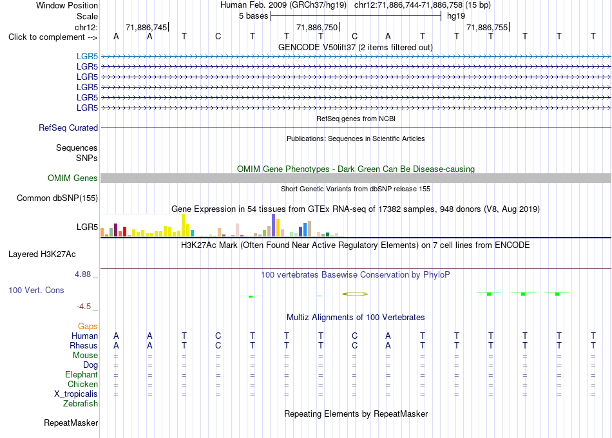Click the '5 bases' scale label
The image size is (612, 438).
tap(254, 16)
